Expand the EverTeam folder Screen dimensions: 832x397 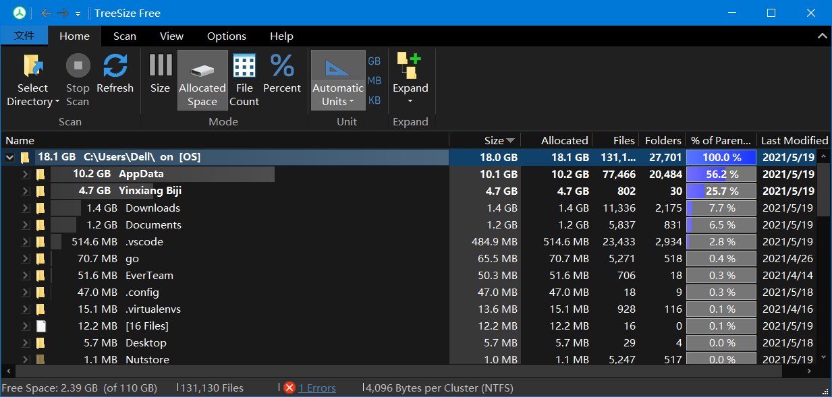click(25, 276)
